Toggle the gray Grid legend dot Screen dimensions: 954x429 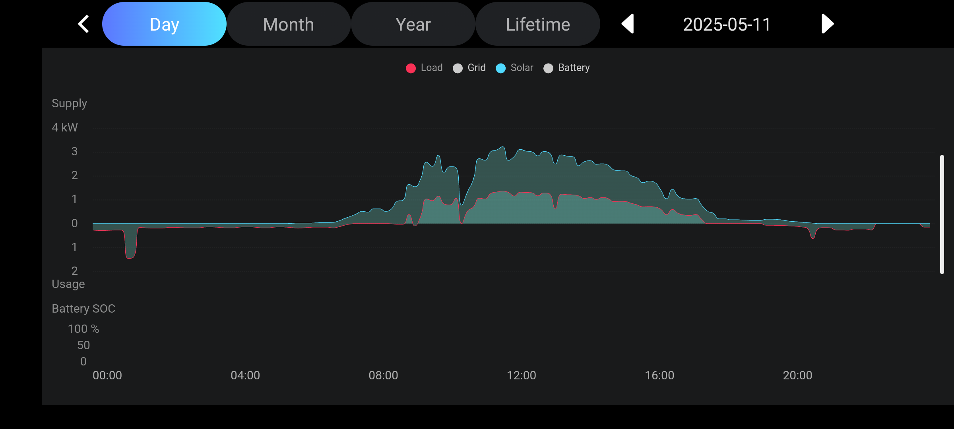pyautogui.click(x=458, y=68)
